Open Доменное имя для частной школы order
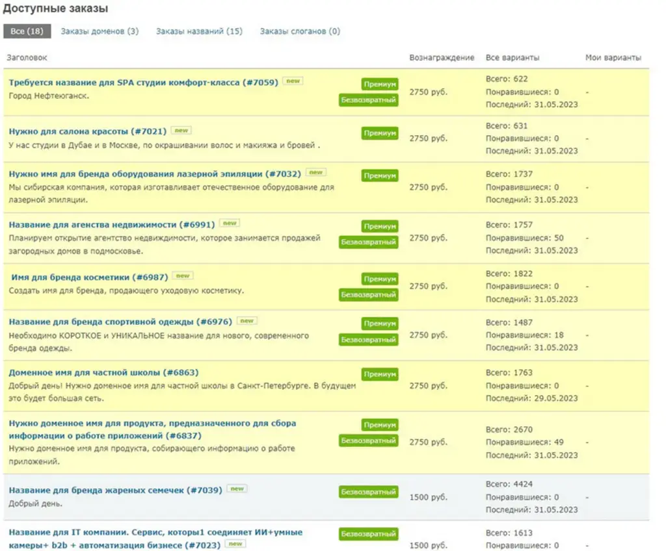Image resolution: width=666 pixels, height=551 pixels. [x=103, y=373]
